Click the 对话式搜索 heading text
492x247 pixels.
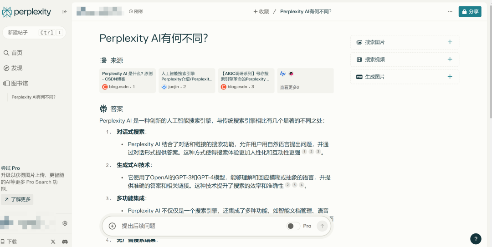[x=131, y=132]
